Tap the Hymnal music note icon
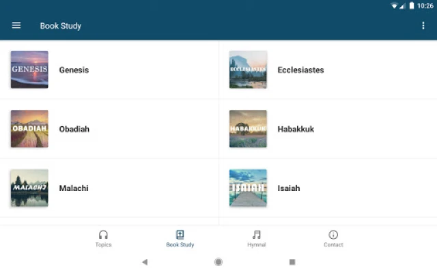The width and height of the screenshot is (437, 273). pos(257,235)
